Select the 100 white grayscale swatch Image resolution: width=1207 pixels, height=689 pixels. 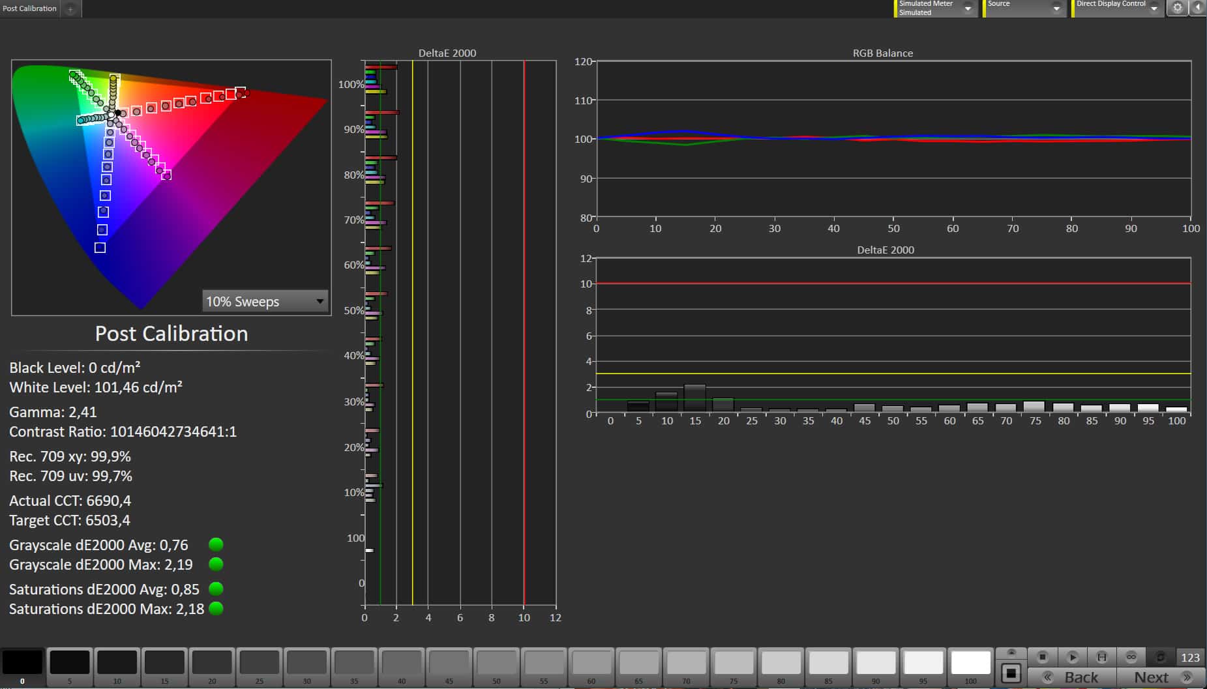[970, 664]
